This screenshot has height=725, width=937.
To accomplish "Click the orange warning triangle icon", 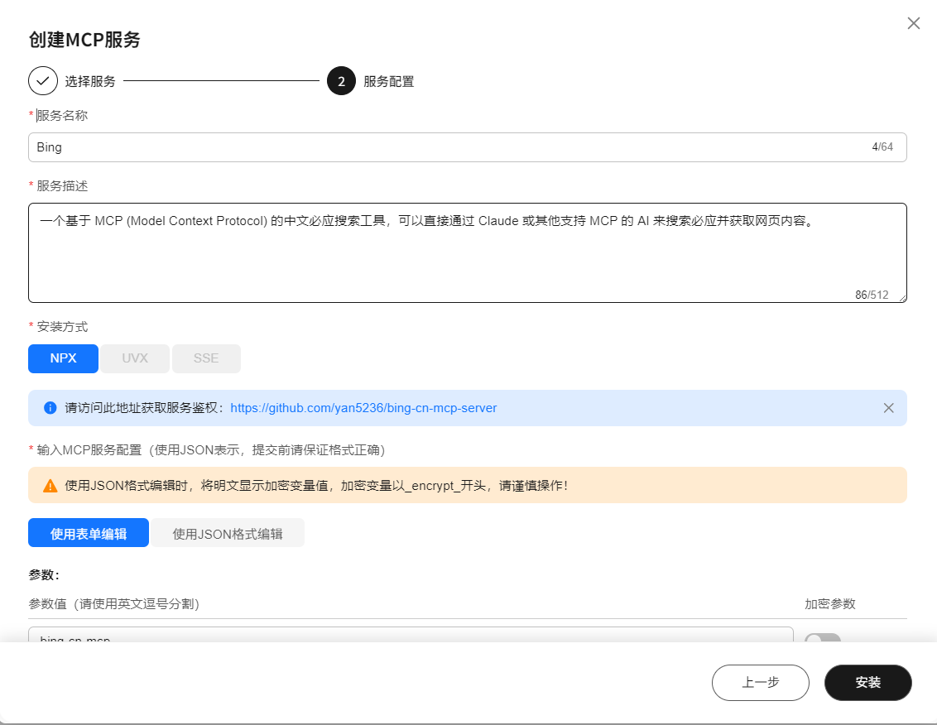I will 50,485.
